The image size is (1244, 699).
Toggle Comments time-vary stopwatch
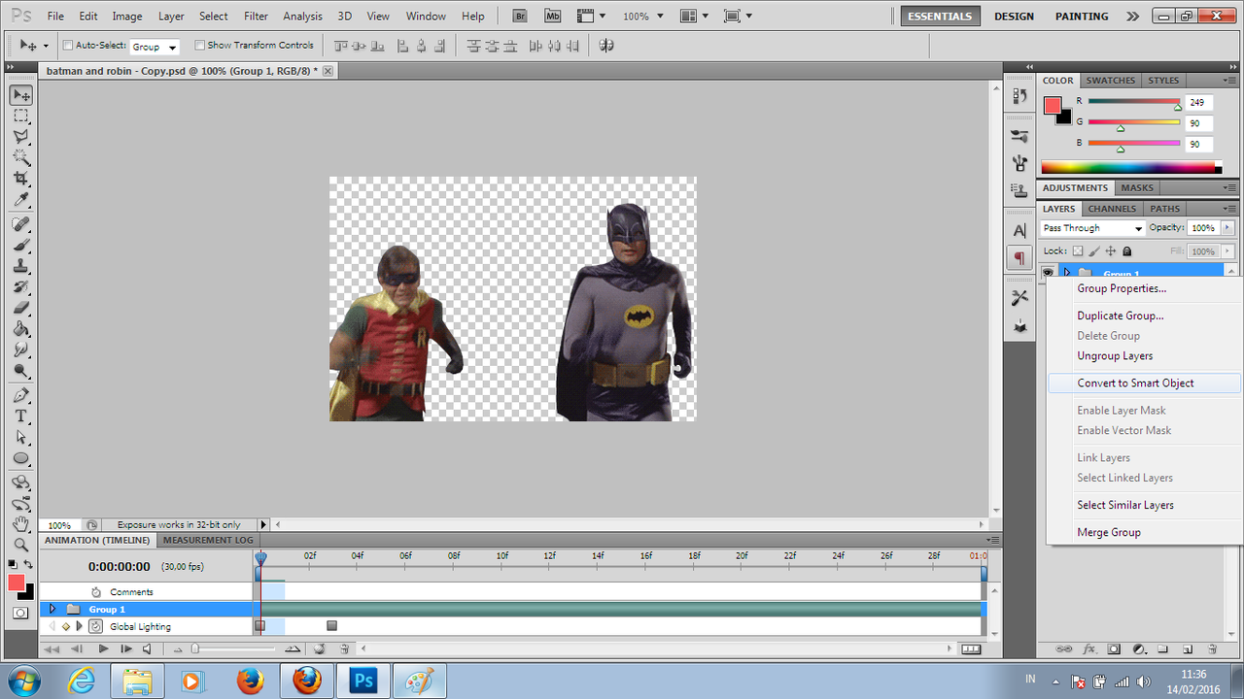coord(96,591)
